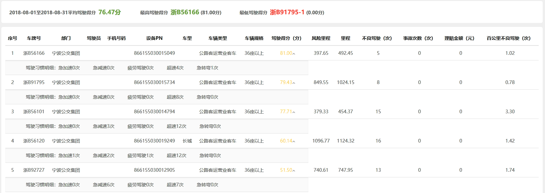Collapse details caret beside score 51.50

click(x=294, y=170)
